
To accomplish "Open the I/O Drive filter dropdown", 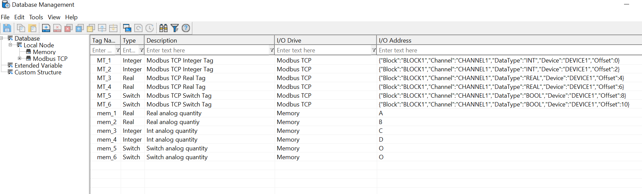I will (x=374, y=50).
